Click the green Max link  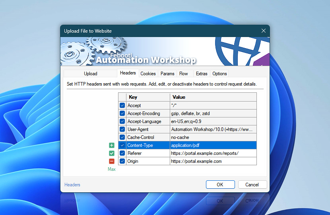click(112, 169)
